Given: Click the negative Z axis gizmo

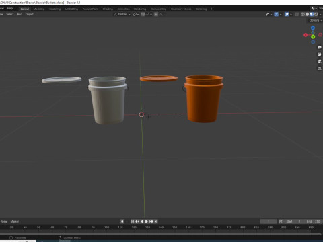Looking at the screenshot, I should (x=313, y=42).
